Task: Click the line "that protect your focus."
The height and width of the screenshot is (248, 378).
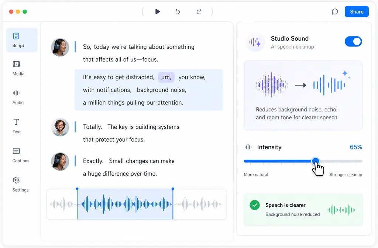Action: point(114,140)
